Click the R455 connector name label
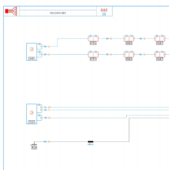Image resolution: width=169 pixels, height=170 pixels. [x=93, y=43]
